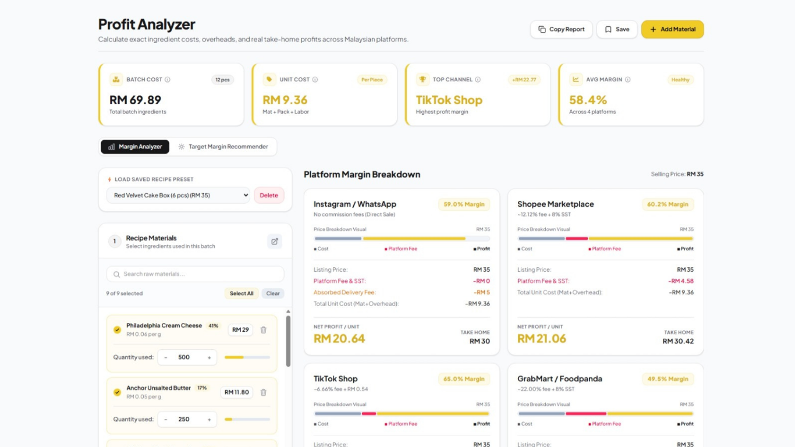Click the Top Channel trophy icon

tap(423, 80)
